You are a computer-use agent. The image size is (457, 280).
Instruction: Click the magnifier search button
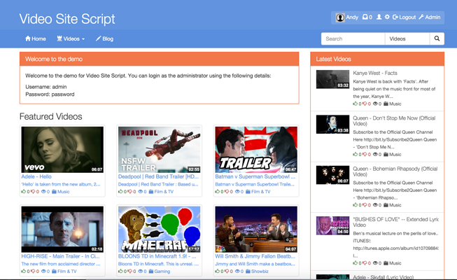[x=437, y=38]
